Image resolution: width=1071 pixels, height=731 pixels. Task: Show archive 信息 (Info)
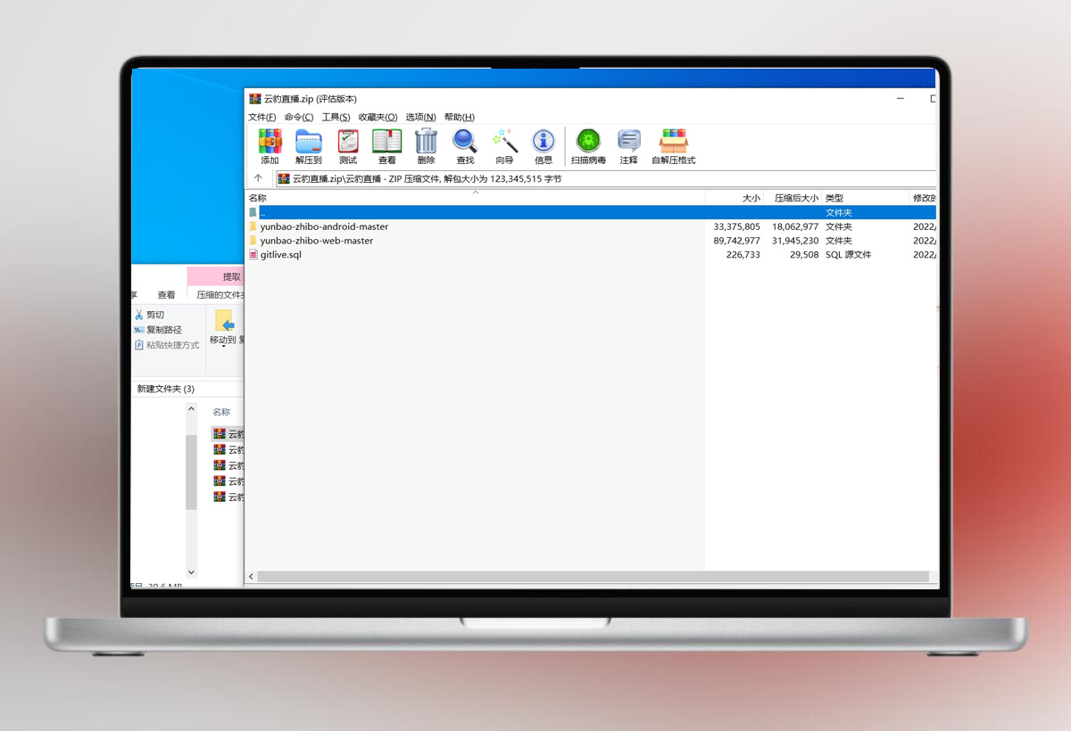(x=544, y=146)
